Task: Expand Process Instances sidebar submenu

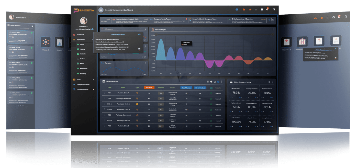Action: point(93,89)
